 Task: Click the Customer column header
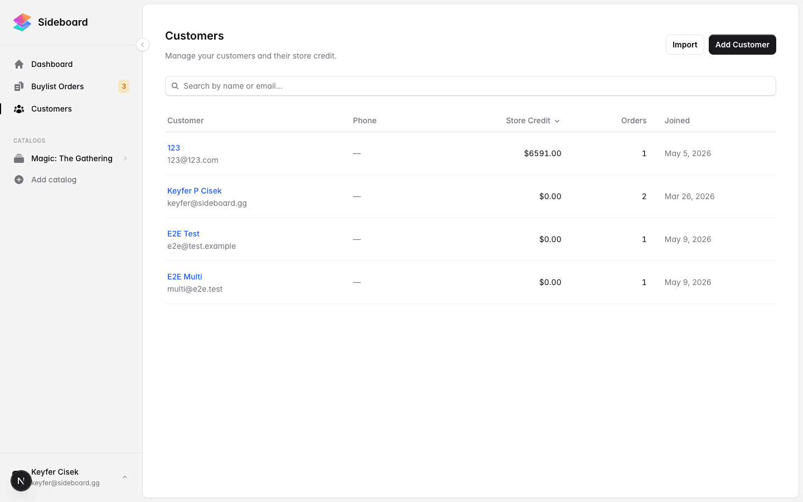click(185, 120)
